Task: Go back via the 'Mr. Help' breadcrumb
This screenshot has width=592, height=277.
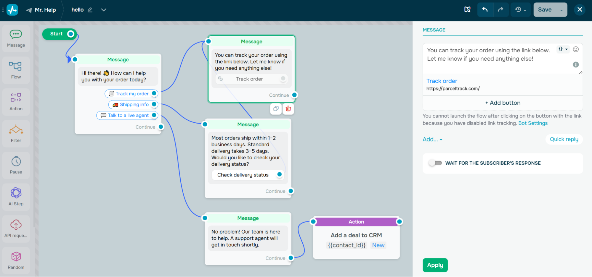Action: [45, 9]
